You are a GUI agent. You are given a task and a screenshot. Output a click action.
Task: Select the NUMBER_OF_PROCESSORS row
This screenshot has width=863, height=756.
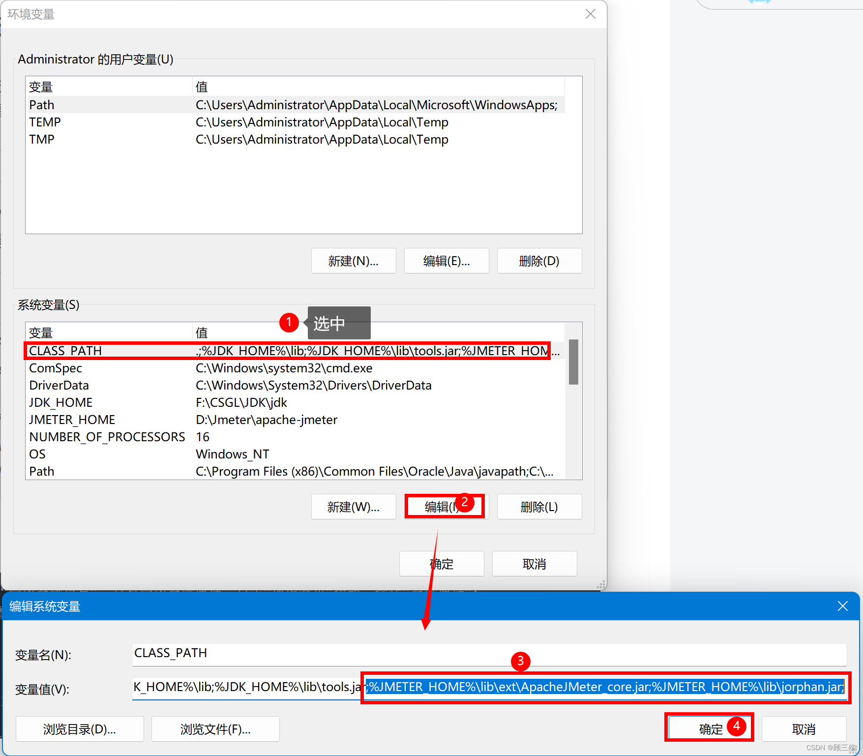coord(295,437)
